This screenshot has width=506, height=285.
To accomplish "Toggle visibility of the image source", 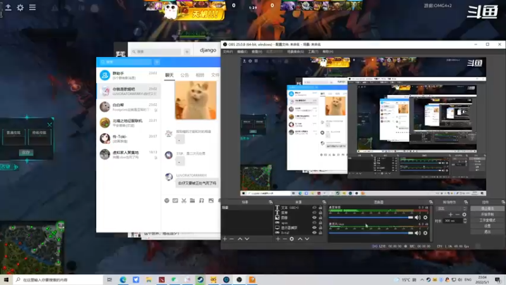I will click(314, 217).
